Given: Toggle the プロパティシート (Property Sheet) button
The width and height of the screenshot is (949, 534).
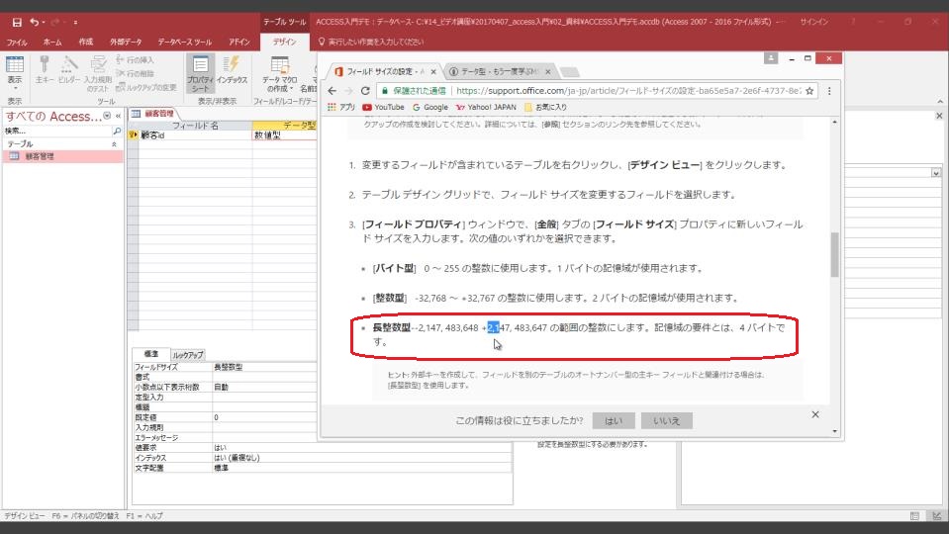Looking at the screenshot, I should (199, 69).
